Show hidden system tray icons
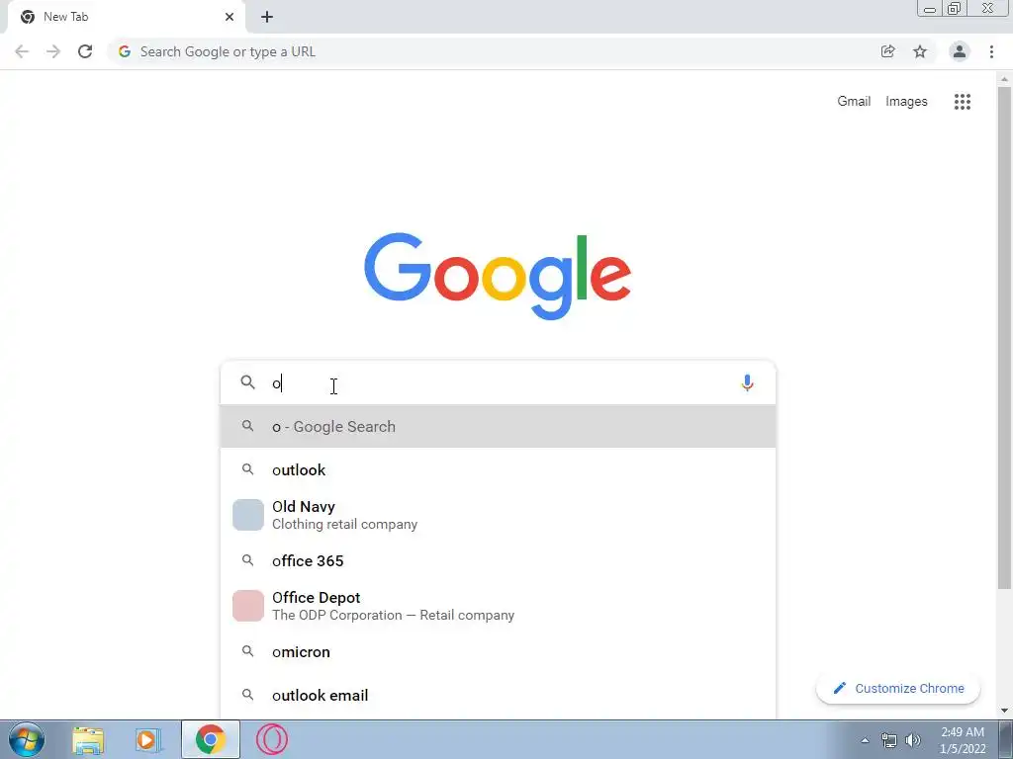The width and height of the screenshot is (1013, 759). (865, 740)
